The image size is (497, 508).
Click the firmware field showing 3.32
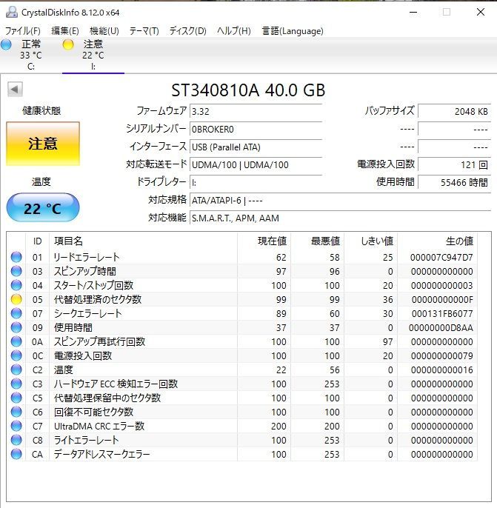pos(256,111)
